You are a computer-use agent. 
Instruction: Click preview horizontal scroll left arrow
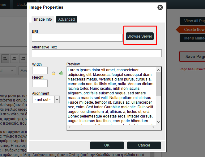tap(70, 127)
